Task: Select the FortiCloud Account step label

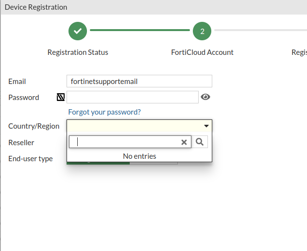Action: point(202,52)
